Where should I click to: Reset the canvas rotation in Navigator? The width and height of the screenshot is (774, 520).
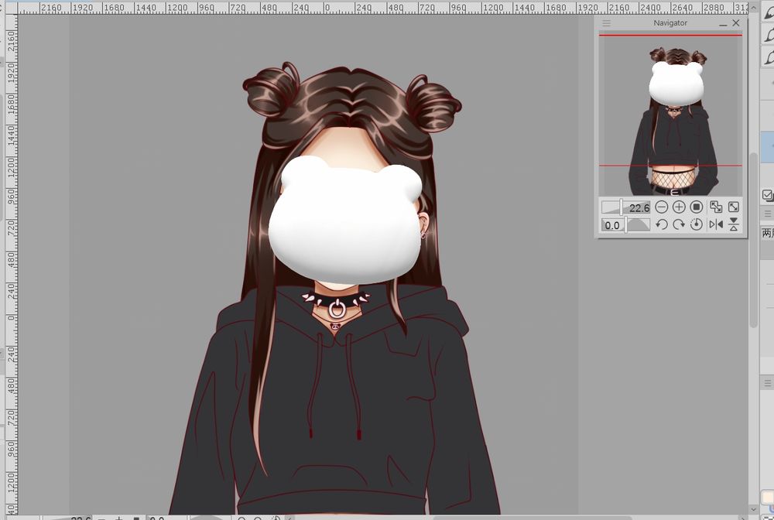(696, 225)
